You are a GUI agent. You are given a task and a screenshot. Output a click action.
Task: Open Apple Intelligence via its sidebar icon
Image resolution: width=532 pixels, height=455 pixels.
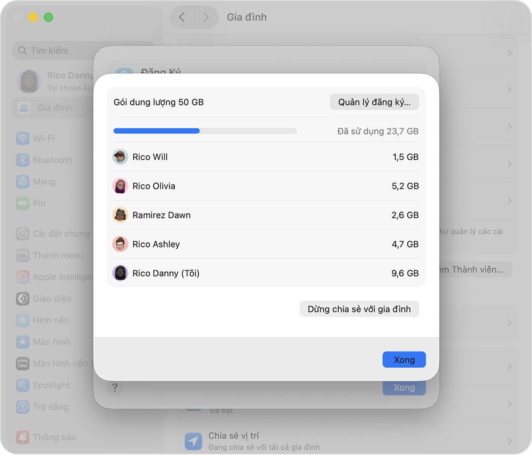coord(22,277)
